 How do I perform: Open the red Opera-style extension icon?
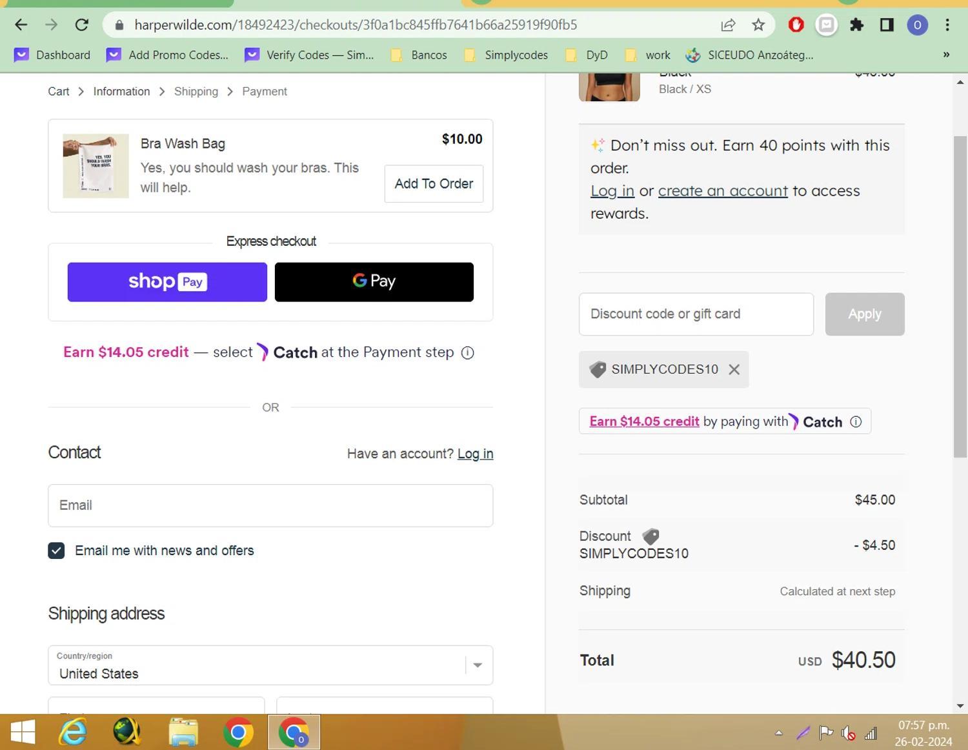796,25
